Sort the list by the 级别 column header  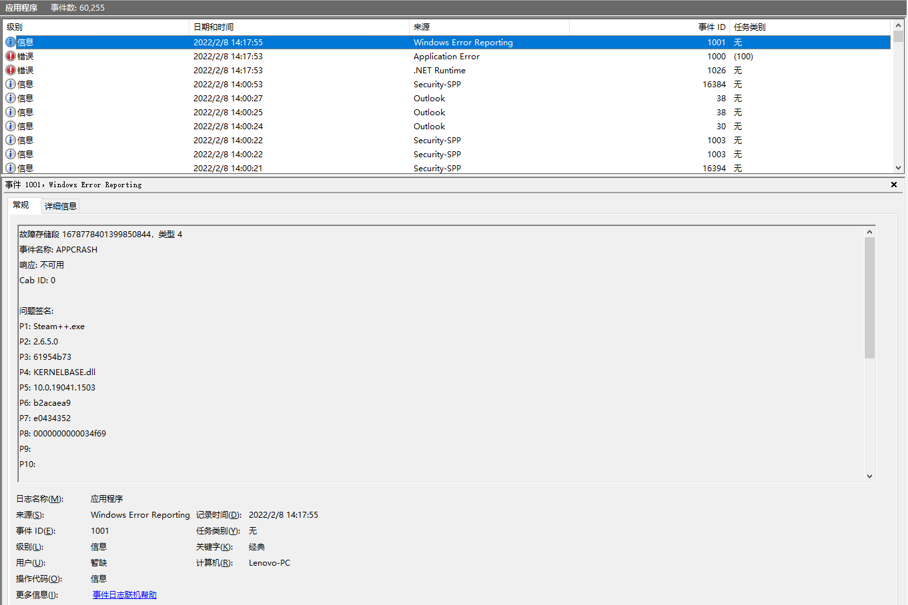tap(97, 27)
